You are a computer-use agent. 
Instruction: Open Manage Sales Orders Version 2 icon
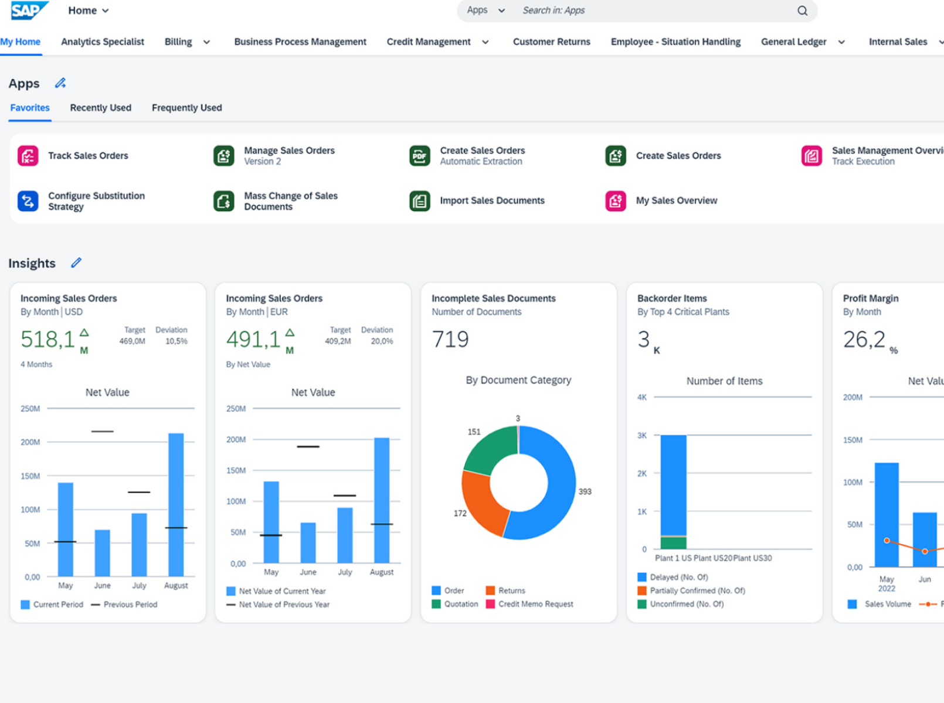pos(224,156)
